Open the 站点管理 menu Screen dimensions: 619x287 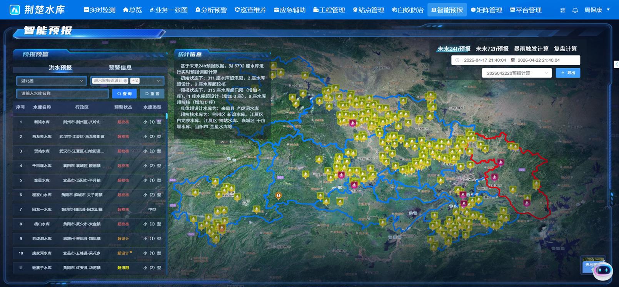click(369, 10)
